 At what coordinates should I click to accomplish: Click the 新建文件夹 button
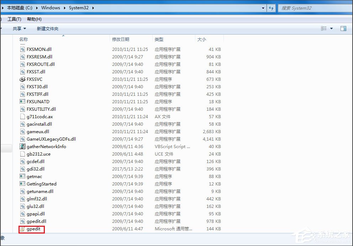coord(48,28)
